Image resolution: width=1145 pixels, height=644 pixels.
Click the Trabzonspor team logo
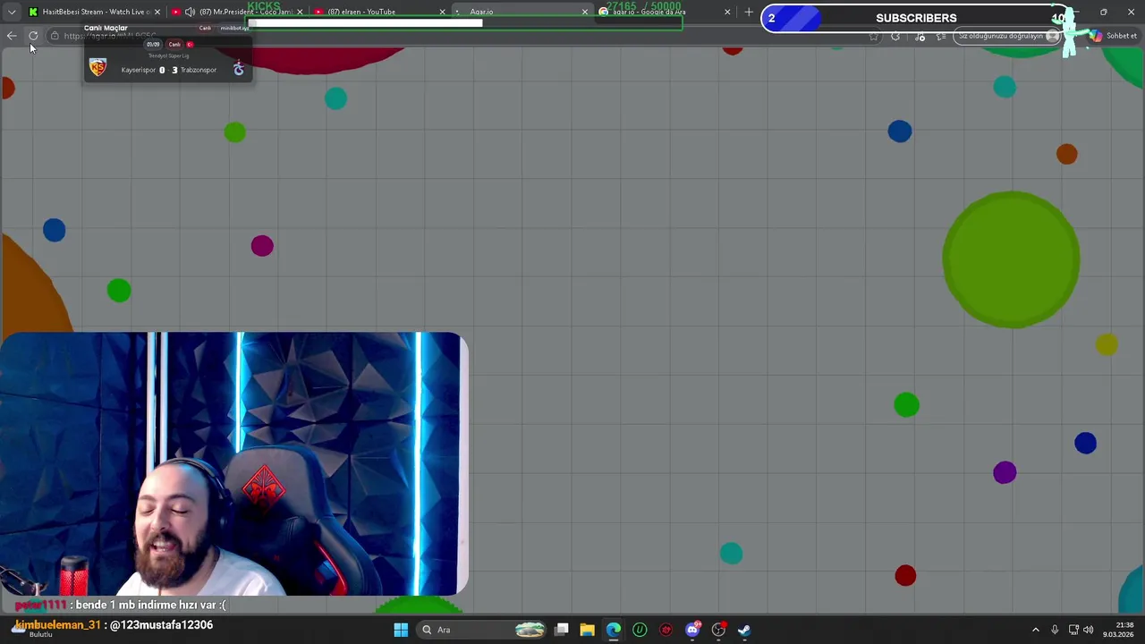pyautogui.click(x=239, y=69)
